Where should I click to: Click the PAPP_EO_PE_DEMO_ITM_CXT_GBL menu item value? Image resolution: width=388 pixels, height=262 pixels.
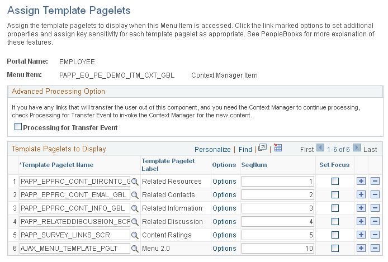coord(117,75)
